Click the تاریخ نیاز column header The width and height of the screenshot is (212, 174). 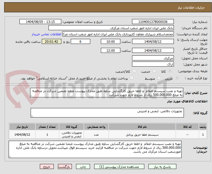pos(22,127)
